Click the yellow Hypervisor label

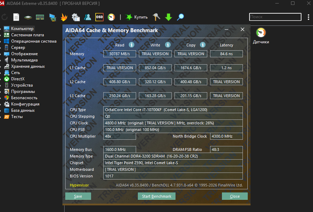79,185
